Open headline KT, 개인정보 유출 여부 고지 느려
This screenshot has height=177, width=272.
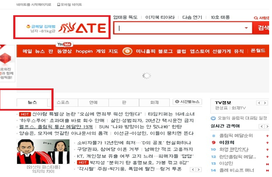[x=135, y=156]
